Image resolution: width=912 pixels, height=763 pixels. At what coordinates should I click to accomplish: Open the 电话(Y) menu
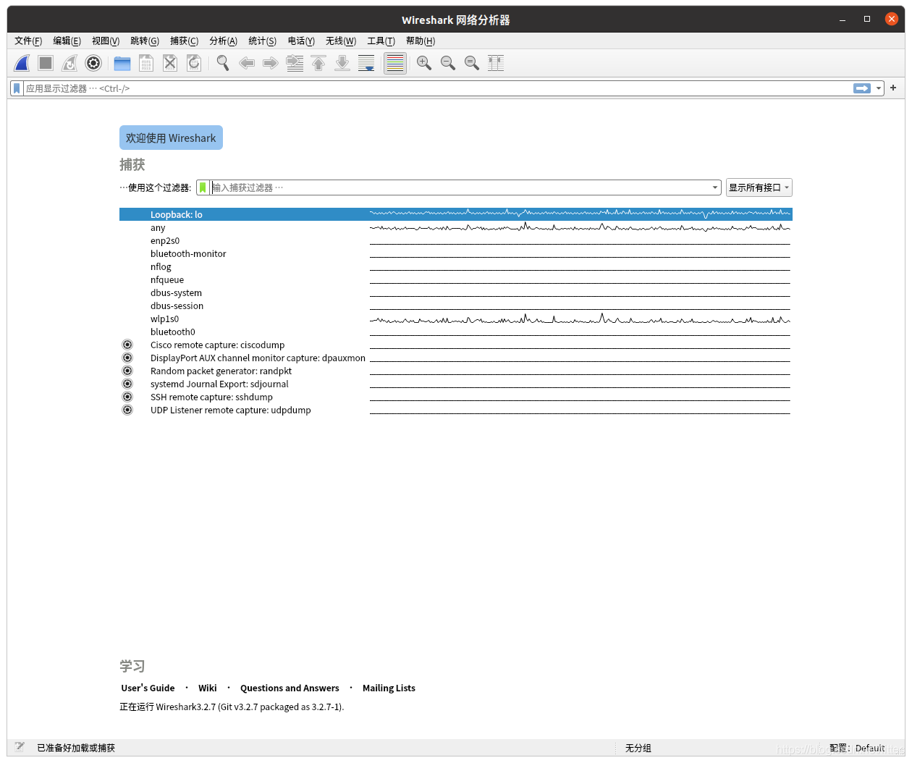pyautogui.click(x=301, y=41)
